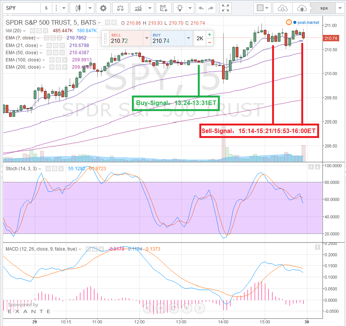Image resolution: width=346 pixels, height=326 pixels.
Task: Toggle fullscreen mode for the chart
Action: pos(225,8)
